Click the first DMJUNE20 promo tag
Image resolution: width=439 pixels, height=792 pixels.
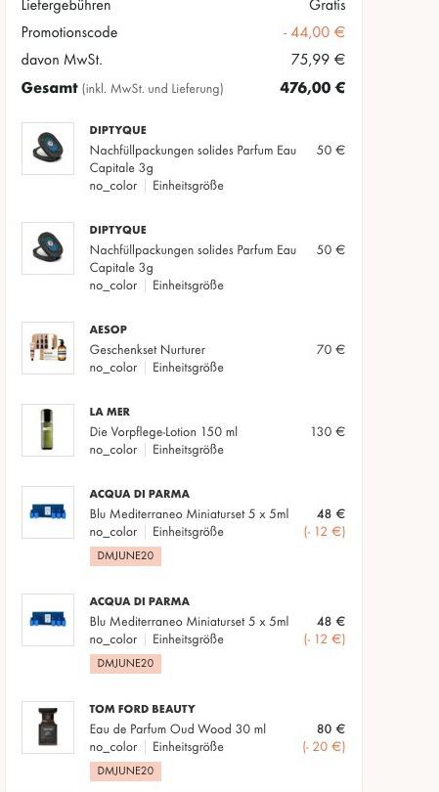pos(125,556)
